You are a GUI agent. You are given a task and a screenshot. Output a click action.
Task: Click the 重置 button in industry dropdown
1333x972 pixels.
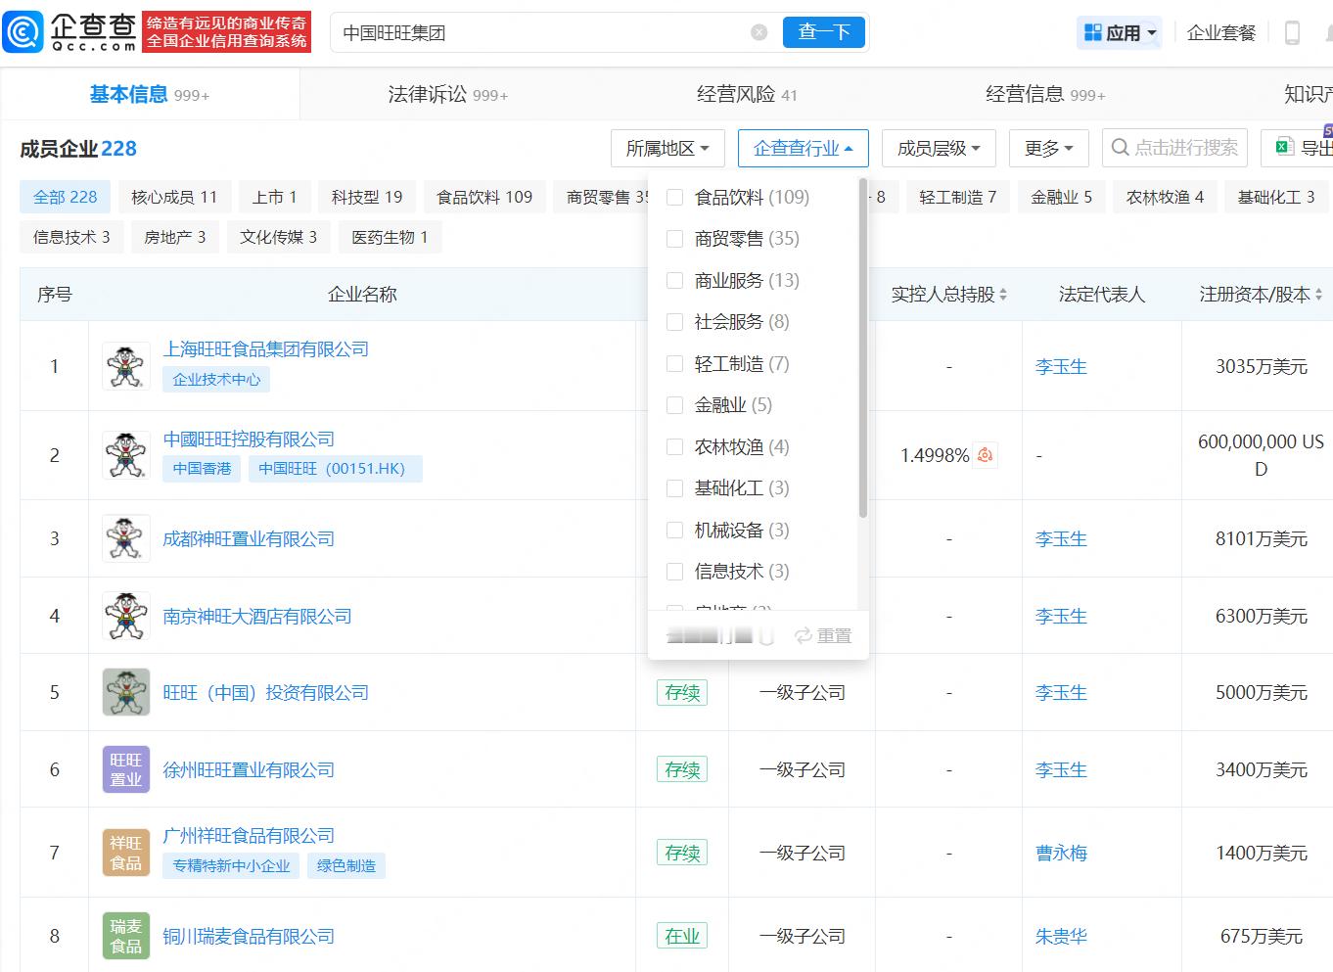point(823,636)
